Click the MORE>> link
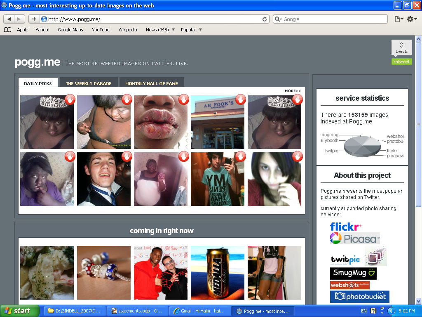This screenshot has width=422, height=317. point(293,91)
